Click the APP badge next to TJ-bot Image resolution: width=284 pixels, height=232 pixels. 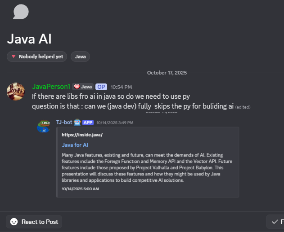point(87,122)
